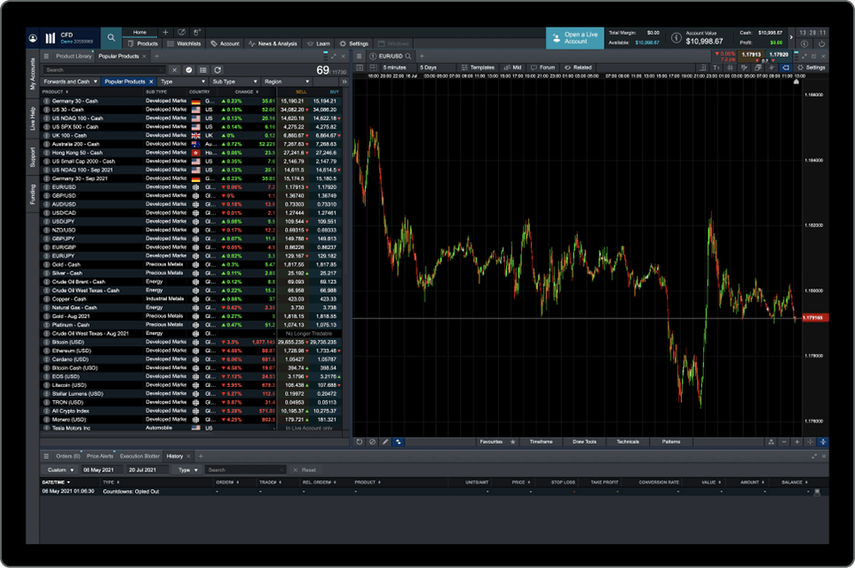This screenshot has height=568, width=855.
Task: Open the chart Settings gear
Action: click(810, 67)
